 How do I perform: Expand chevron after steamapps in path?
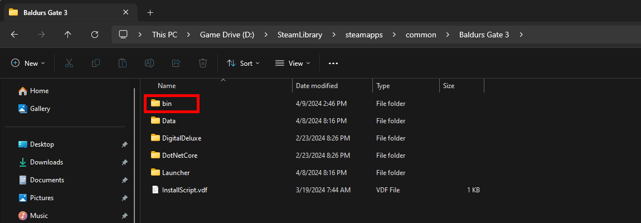pyautogui.click(x=394, y=35)
